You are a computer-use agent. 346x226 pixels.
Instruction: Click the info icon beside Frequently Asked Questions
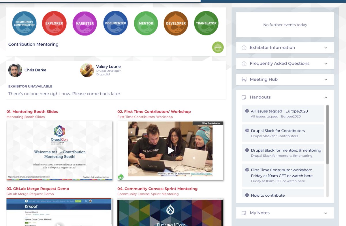pos(244,64)
